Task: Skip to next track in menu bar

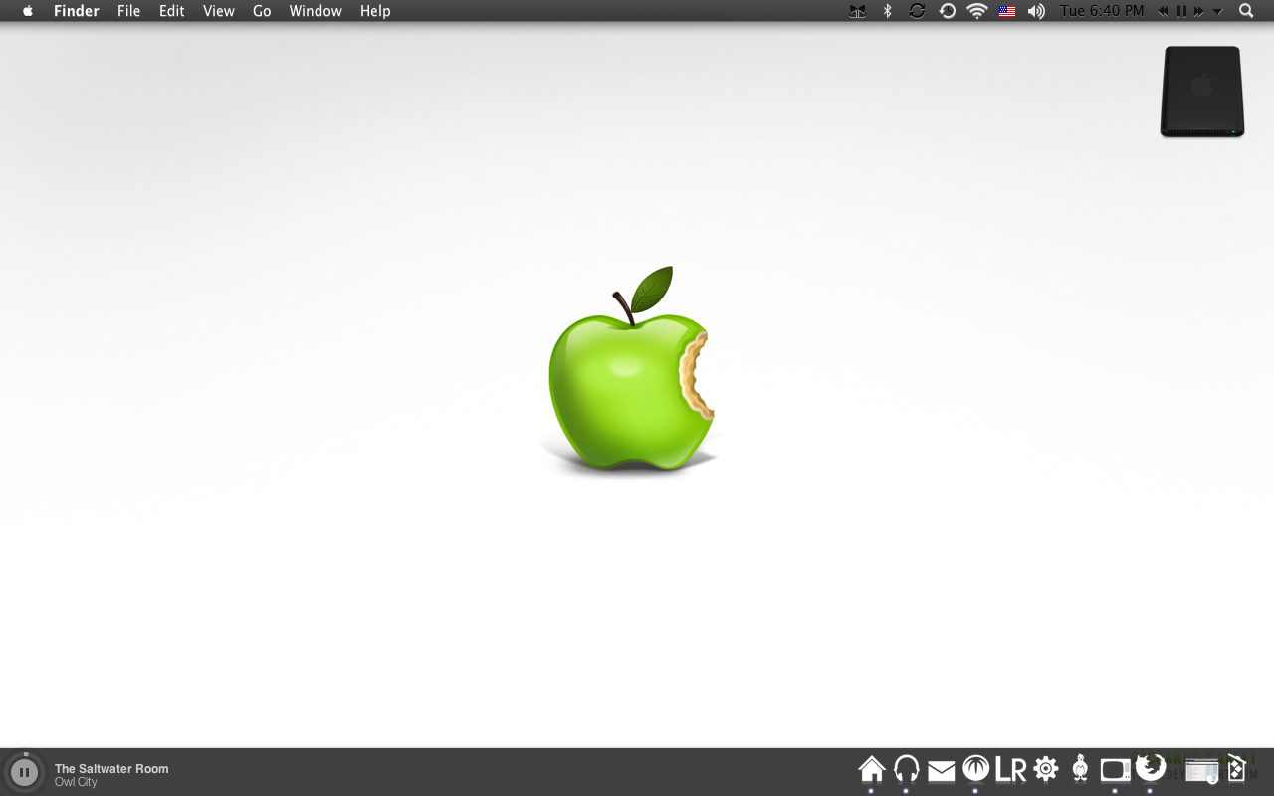Action: pyautogui.click(x=1199, y=11)
